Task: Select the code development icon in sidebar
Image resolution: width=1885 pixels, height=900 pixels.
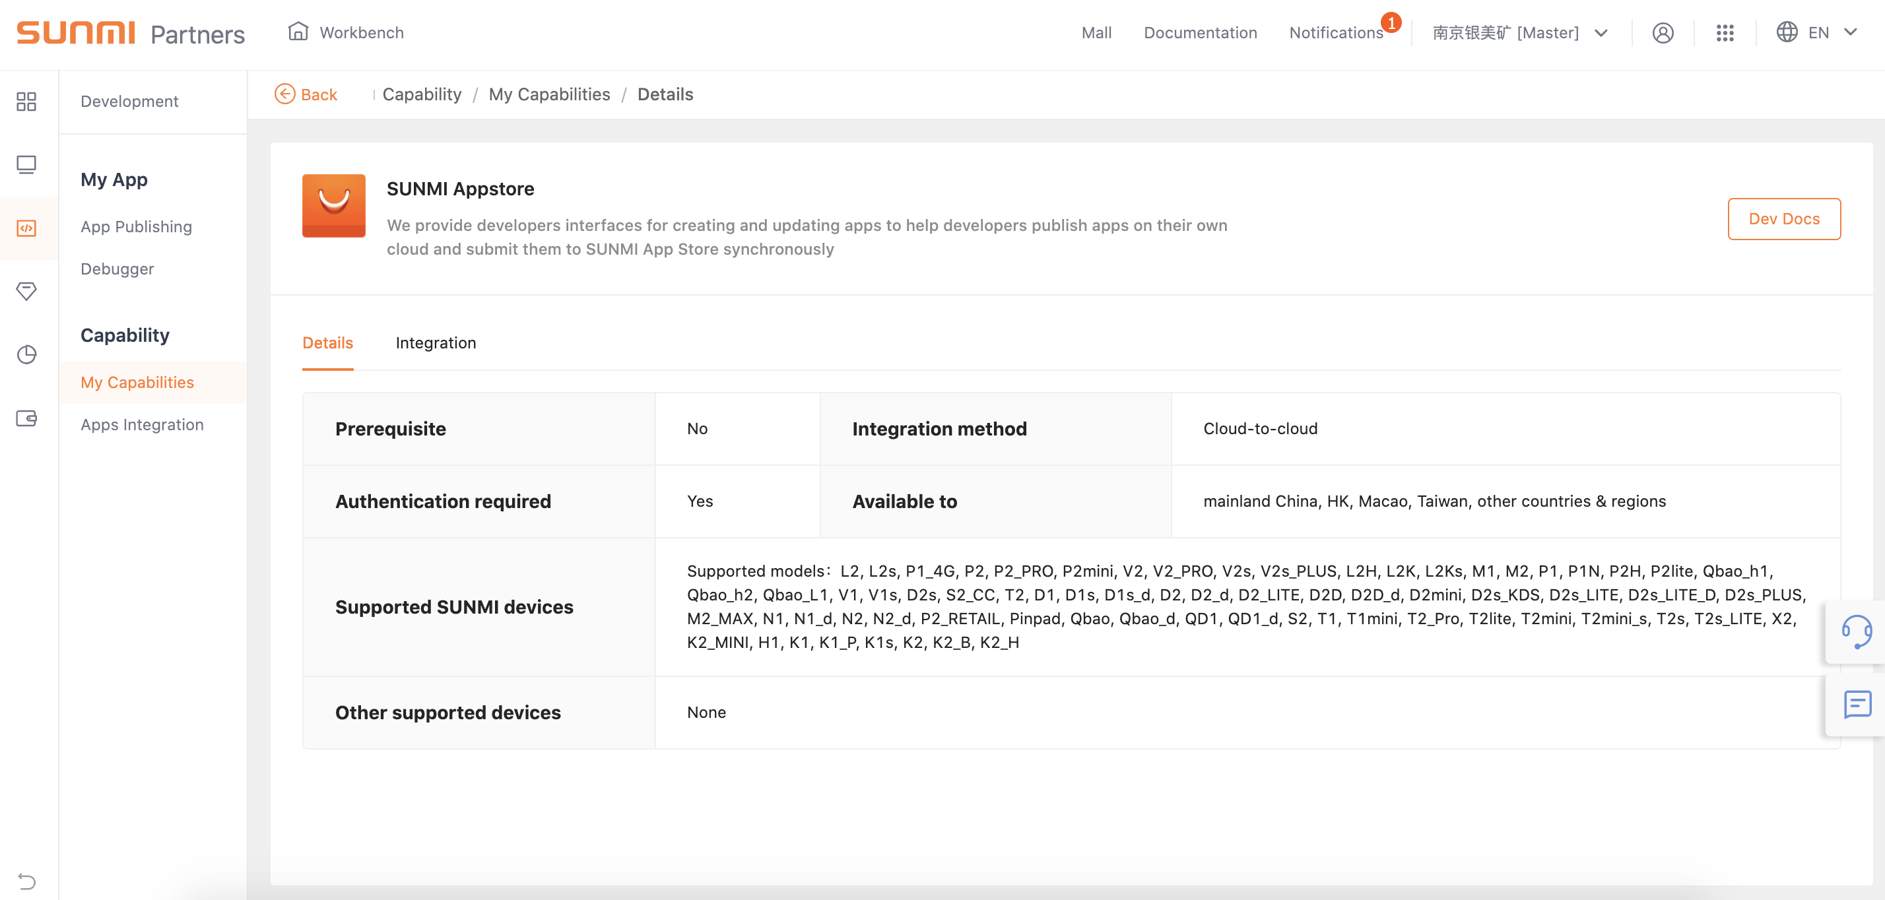Action: click(x=26, y=228)
